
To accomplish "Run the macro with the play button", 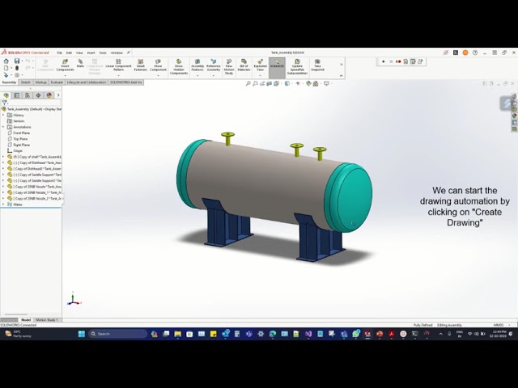I will click(x=384, y=61).
